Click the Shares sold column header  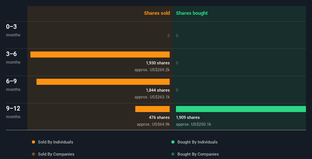157,13
